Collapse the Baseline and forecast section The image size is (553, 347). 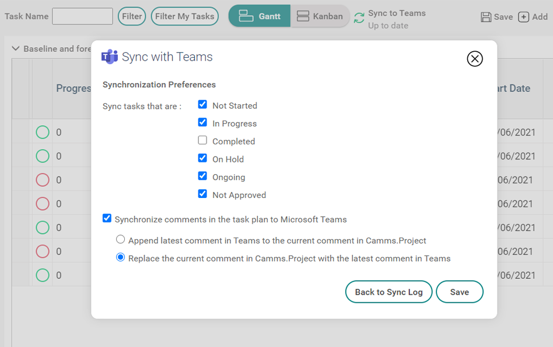click(x=16, y=48)
